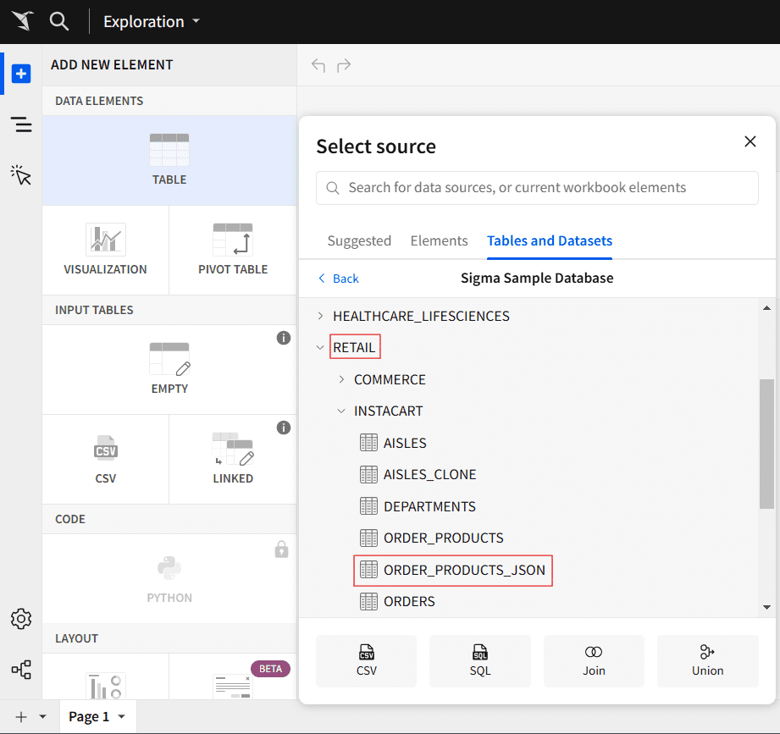Click the Join button
Viewport: 780px width, 734px height.
(594, 660)
